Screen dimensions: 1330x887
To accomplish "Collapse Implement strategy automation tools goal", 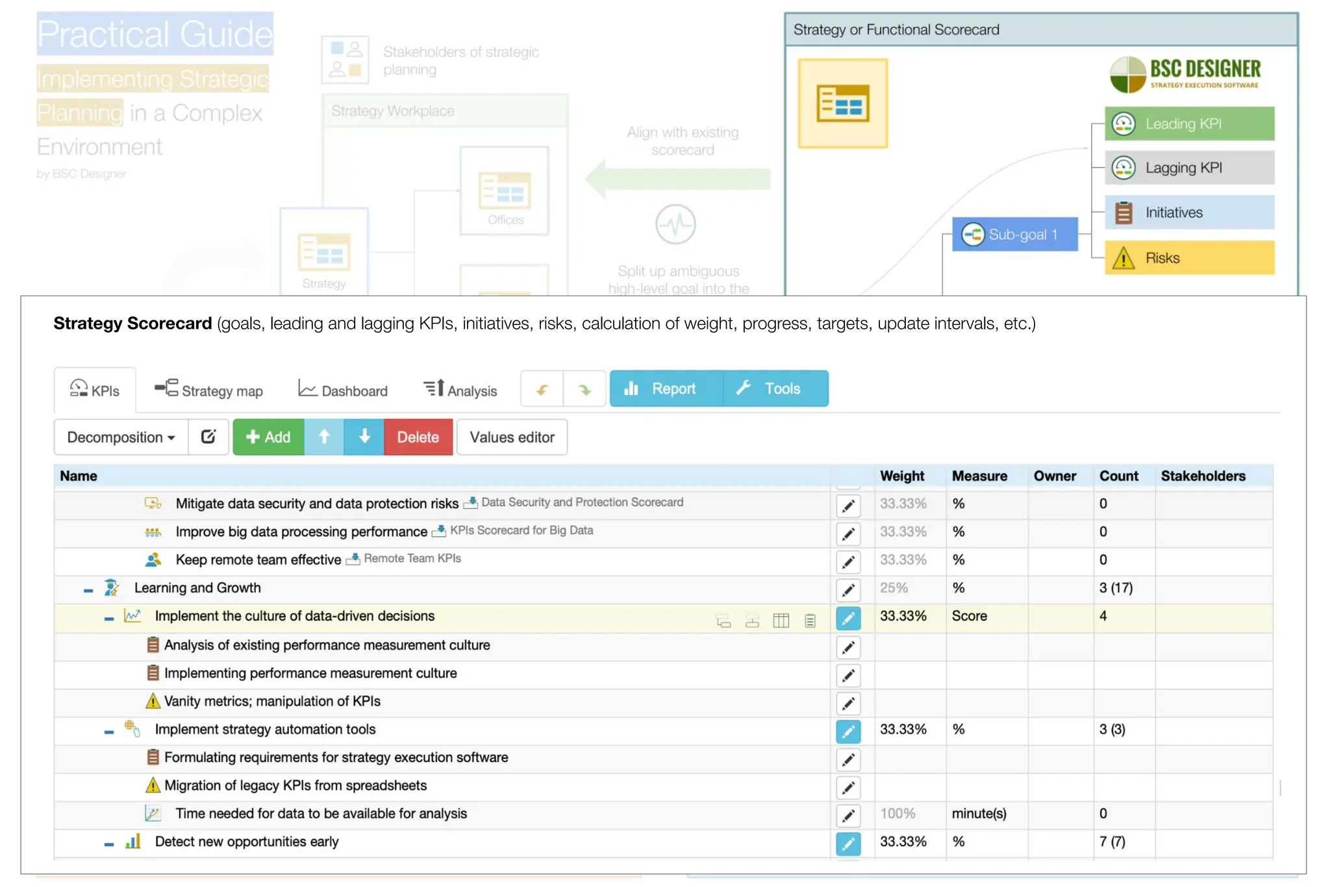I will (109, 732).
